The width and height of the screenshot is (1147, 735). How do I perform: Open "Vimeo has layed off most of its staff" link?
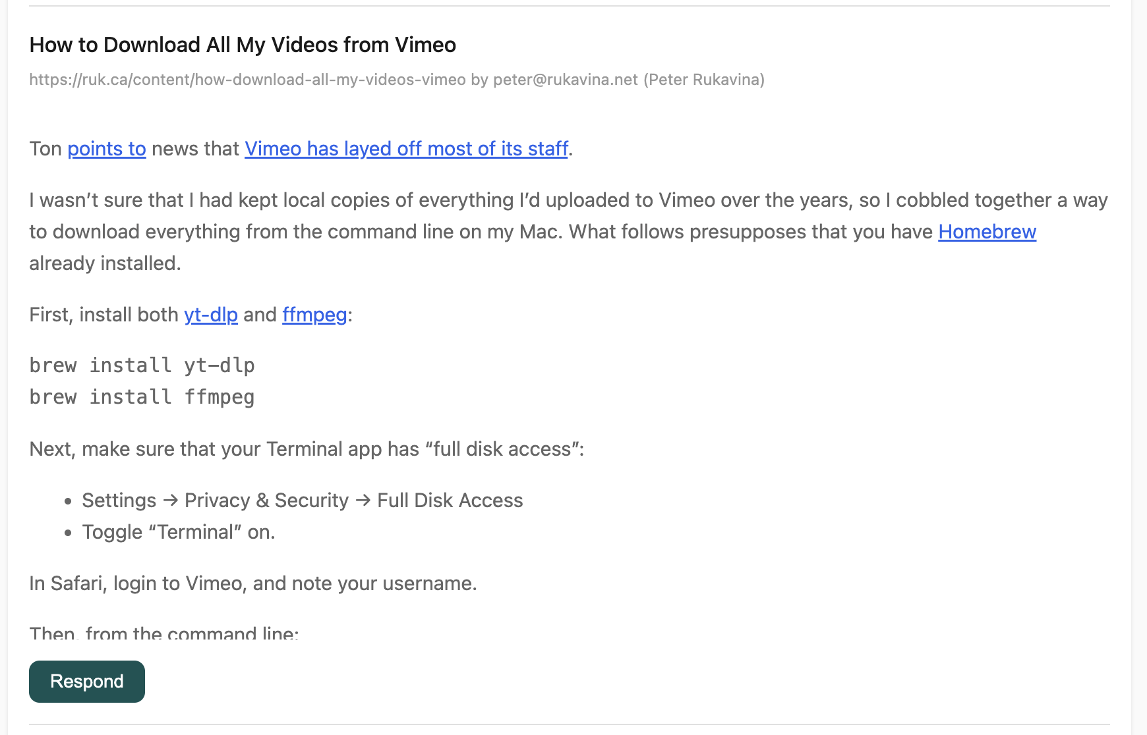[x=406, y=149]
